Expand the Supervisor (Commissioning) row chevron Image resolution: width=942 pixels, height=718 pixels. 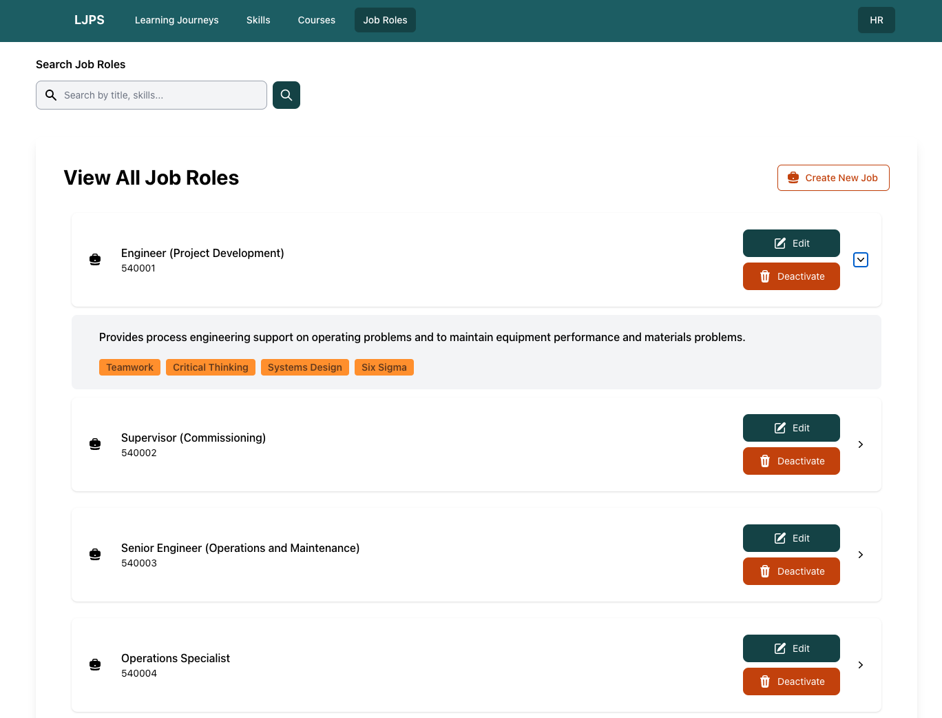(861, 444)
